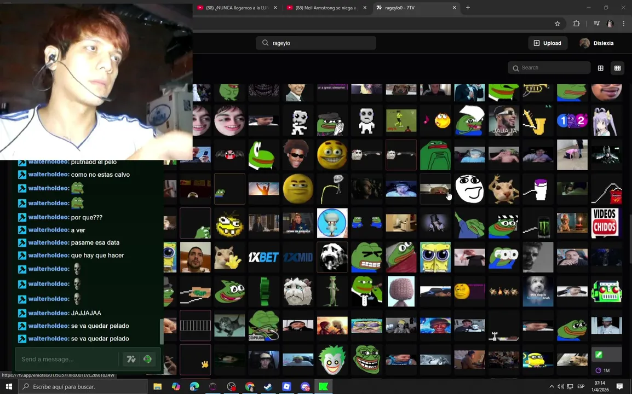Open the standing green gecko emote

point(332,291)
